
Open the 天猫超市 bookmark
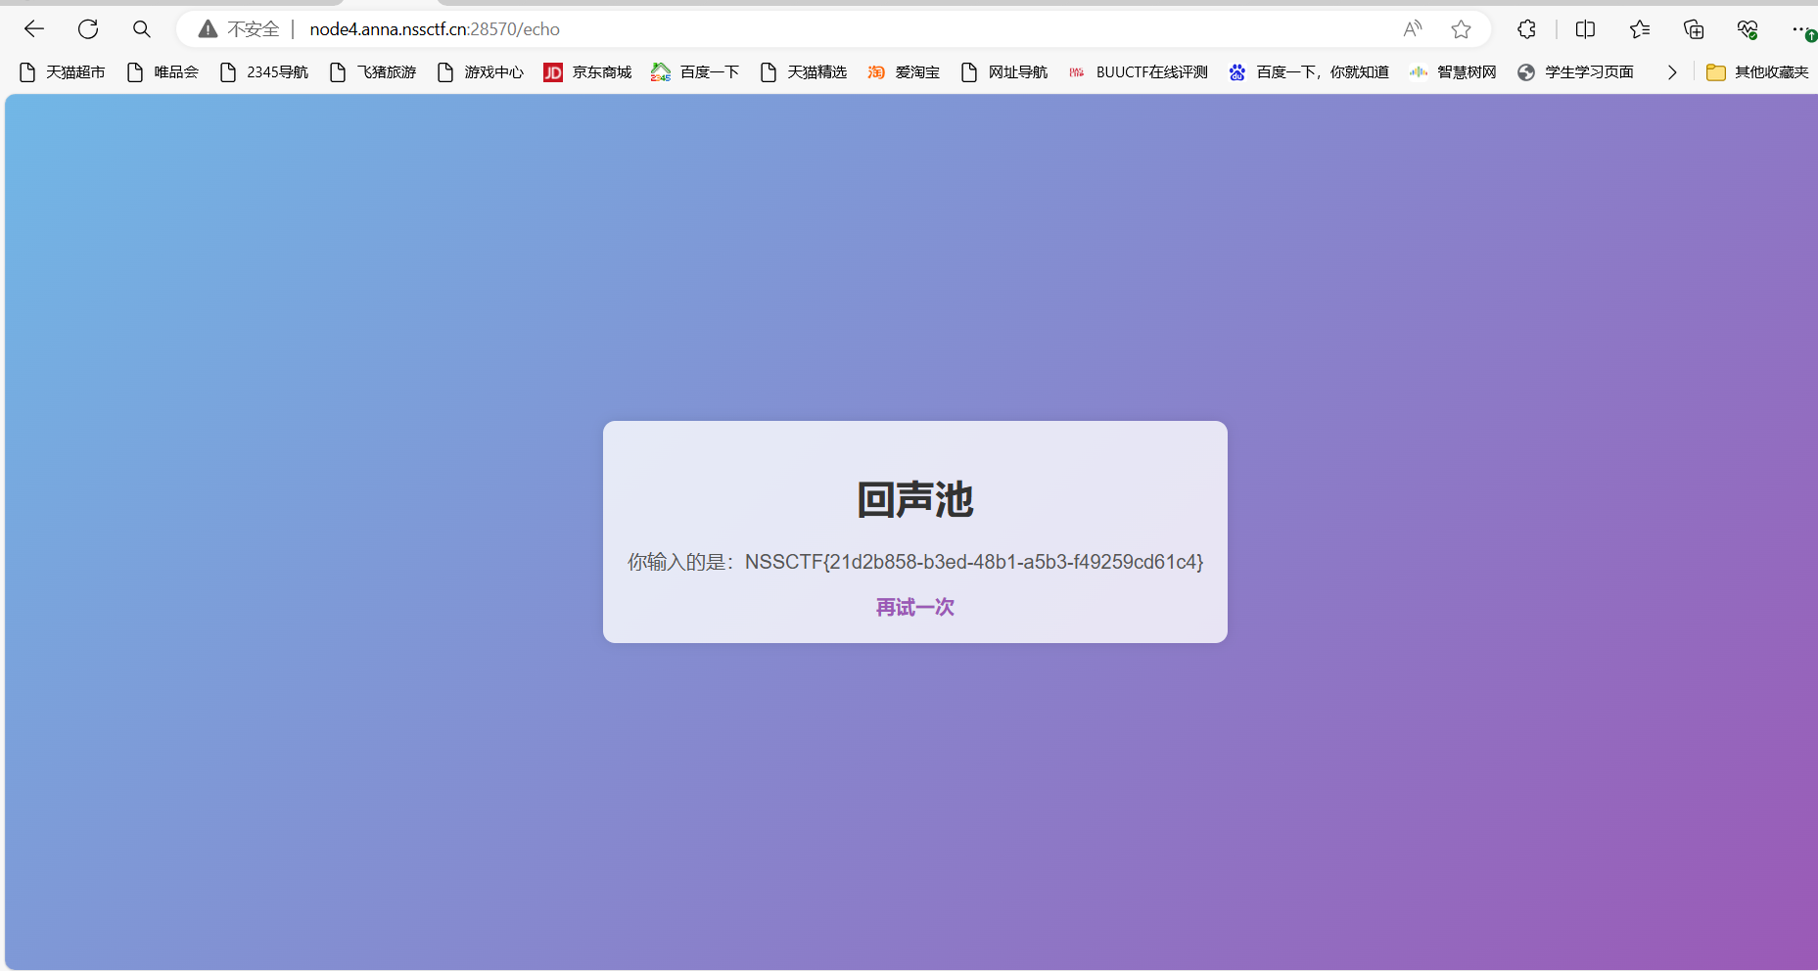62,72
